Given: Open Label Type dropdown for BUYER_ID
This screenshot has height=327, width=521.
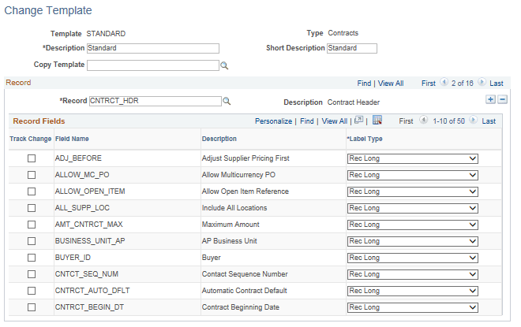Looking at the screenshot, I should (x=413, y=258).
